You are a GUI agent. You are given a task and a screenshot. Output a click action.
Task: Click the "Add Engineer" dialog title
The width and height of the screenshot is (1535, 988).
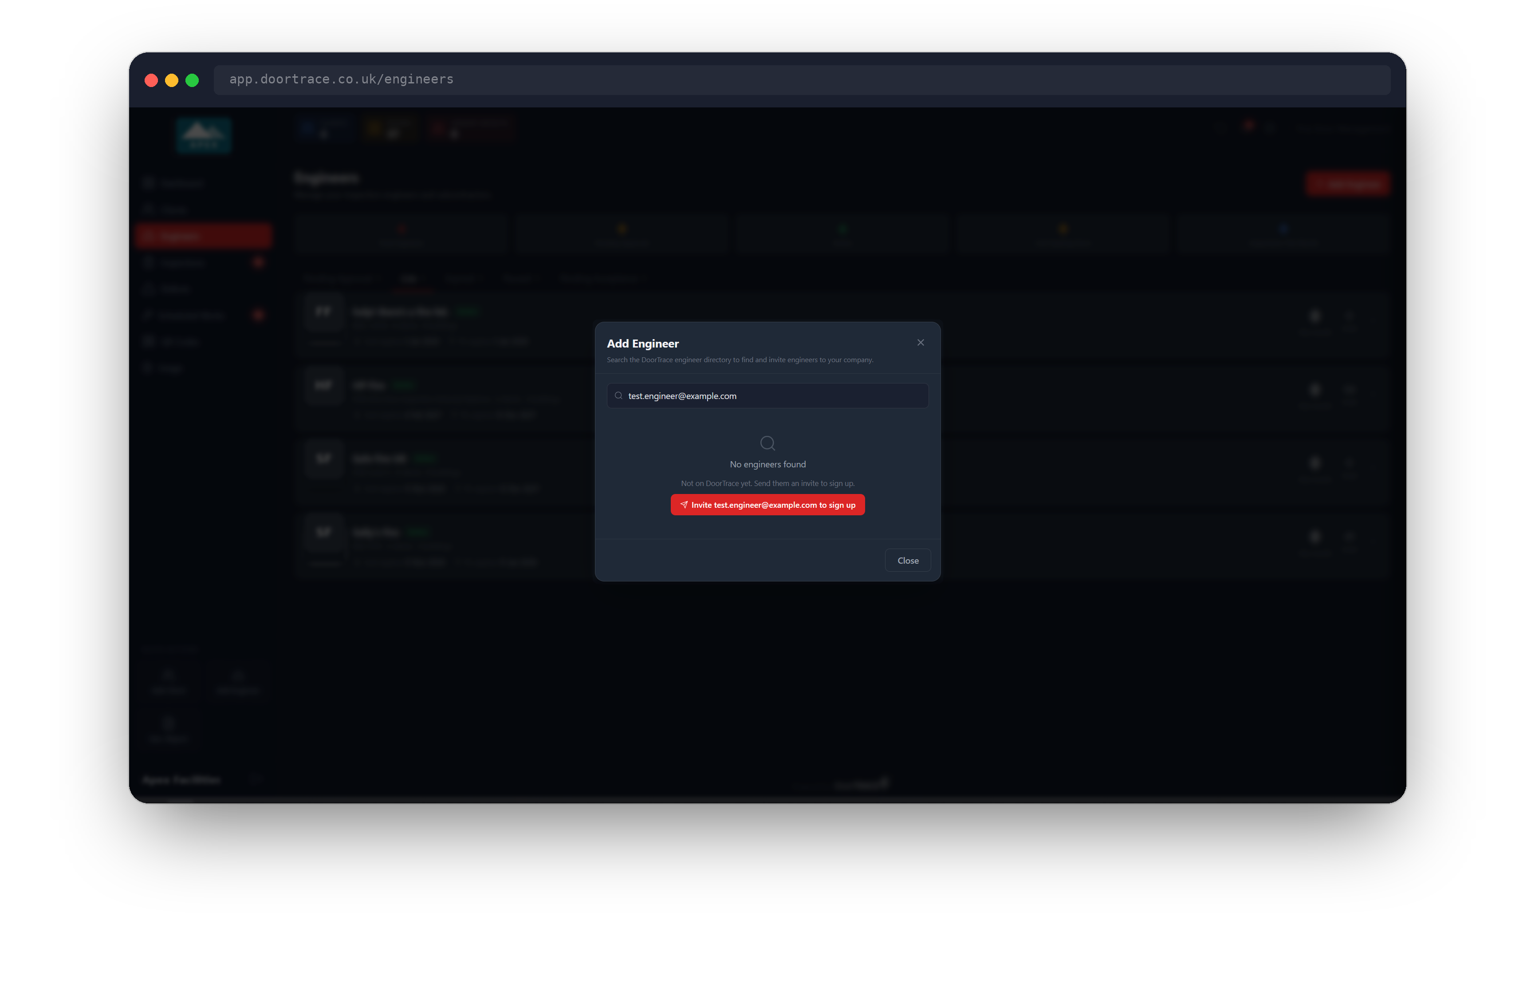point(642,344)
